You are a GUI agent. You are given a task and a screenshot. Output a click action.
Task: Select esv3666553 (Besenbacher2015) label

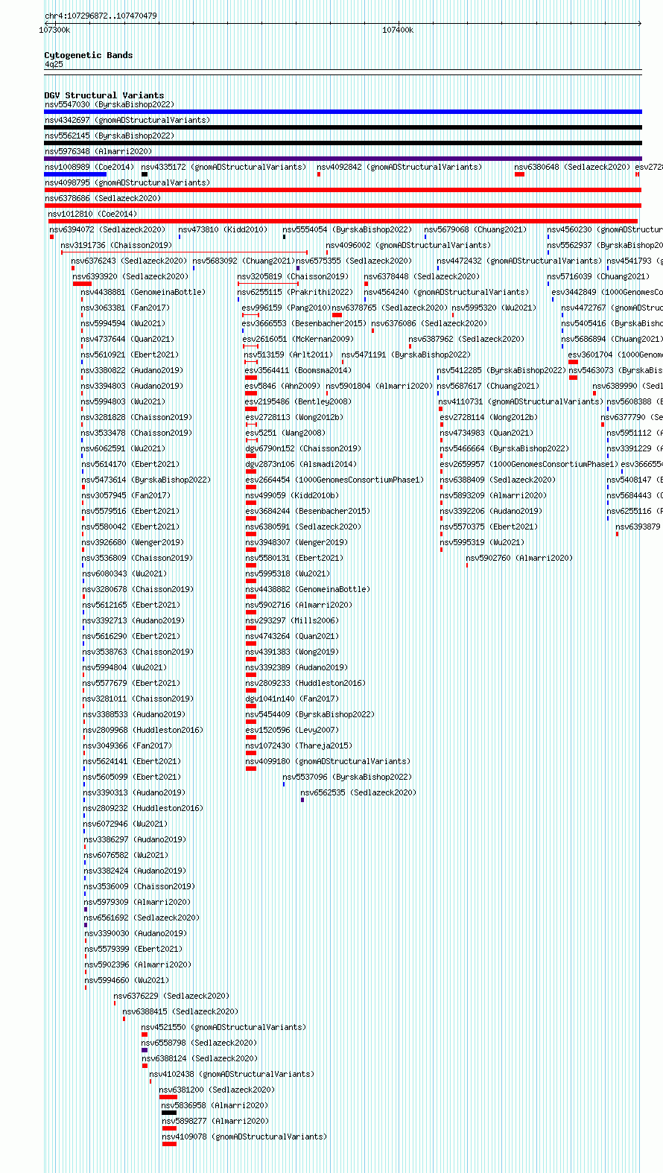click(x=304, y=324)
